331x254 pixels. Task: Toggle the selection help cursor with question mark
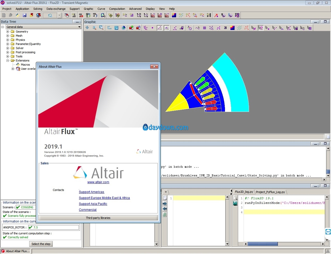click(260, 28)
